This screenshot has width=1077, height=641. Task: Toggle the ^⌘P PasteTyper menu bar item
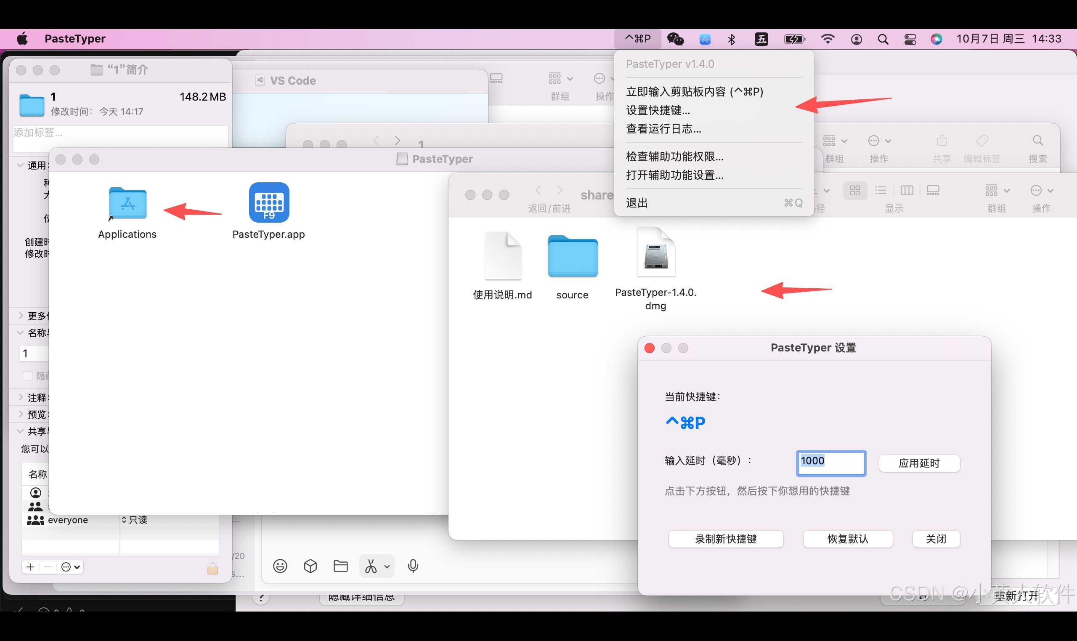point(637,39)
